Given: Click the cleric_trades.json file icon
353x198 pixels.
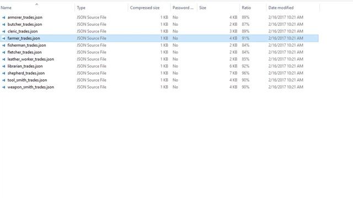Looking at the screenshot, I should (x=4, y=31).
